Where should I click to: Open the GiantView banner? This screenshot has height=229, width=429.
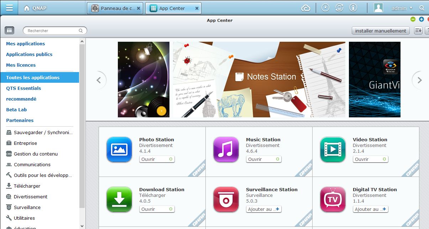pyautogui.click(x=375, y=80)
